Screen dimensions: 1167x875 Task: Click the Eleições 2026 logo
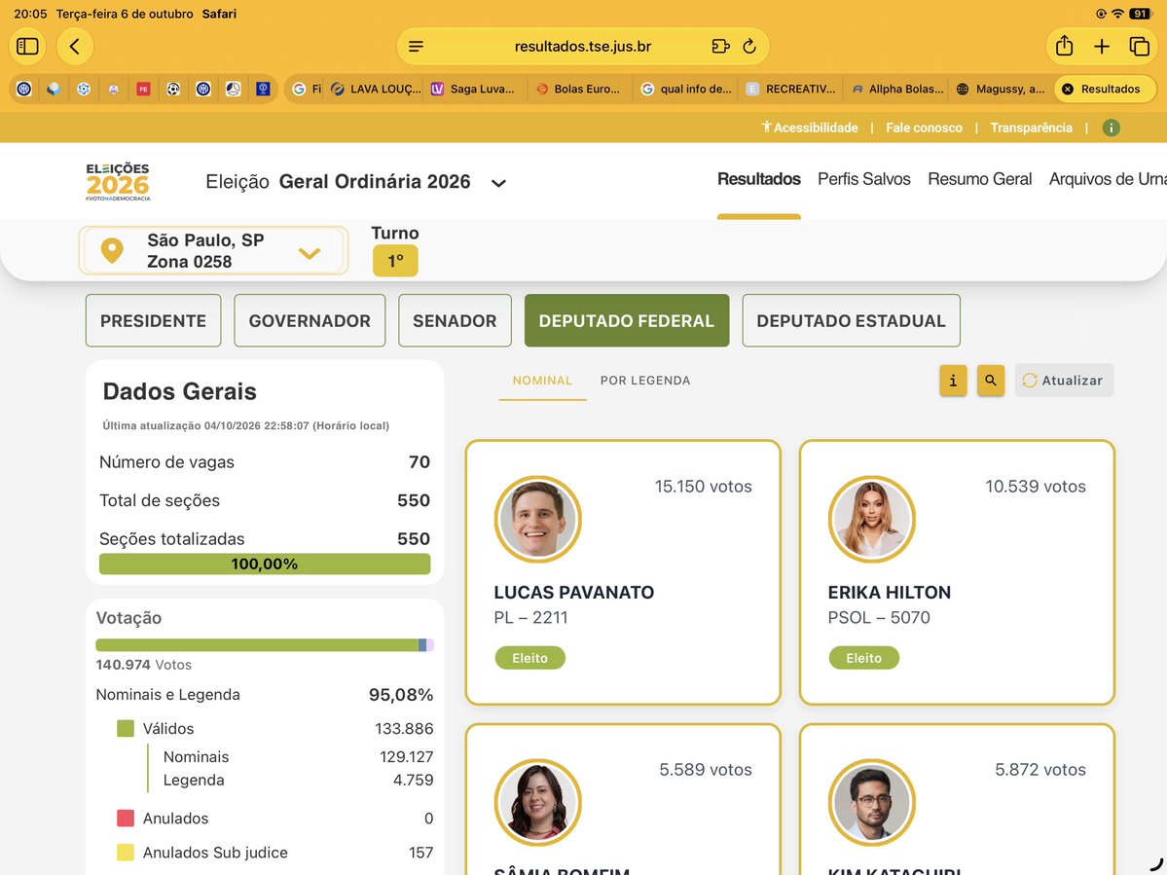(x=118, y=182)
